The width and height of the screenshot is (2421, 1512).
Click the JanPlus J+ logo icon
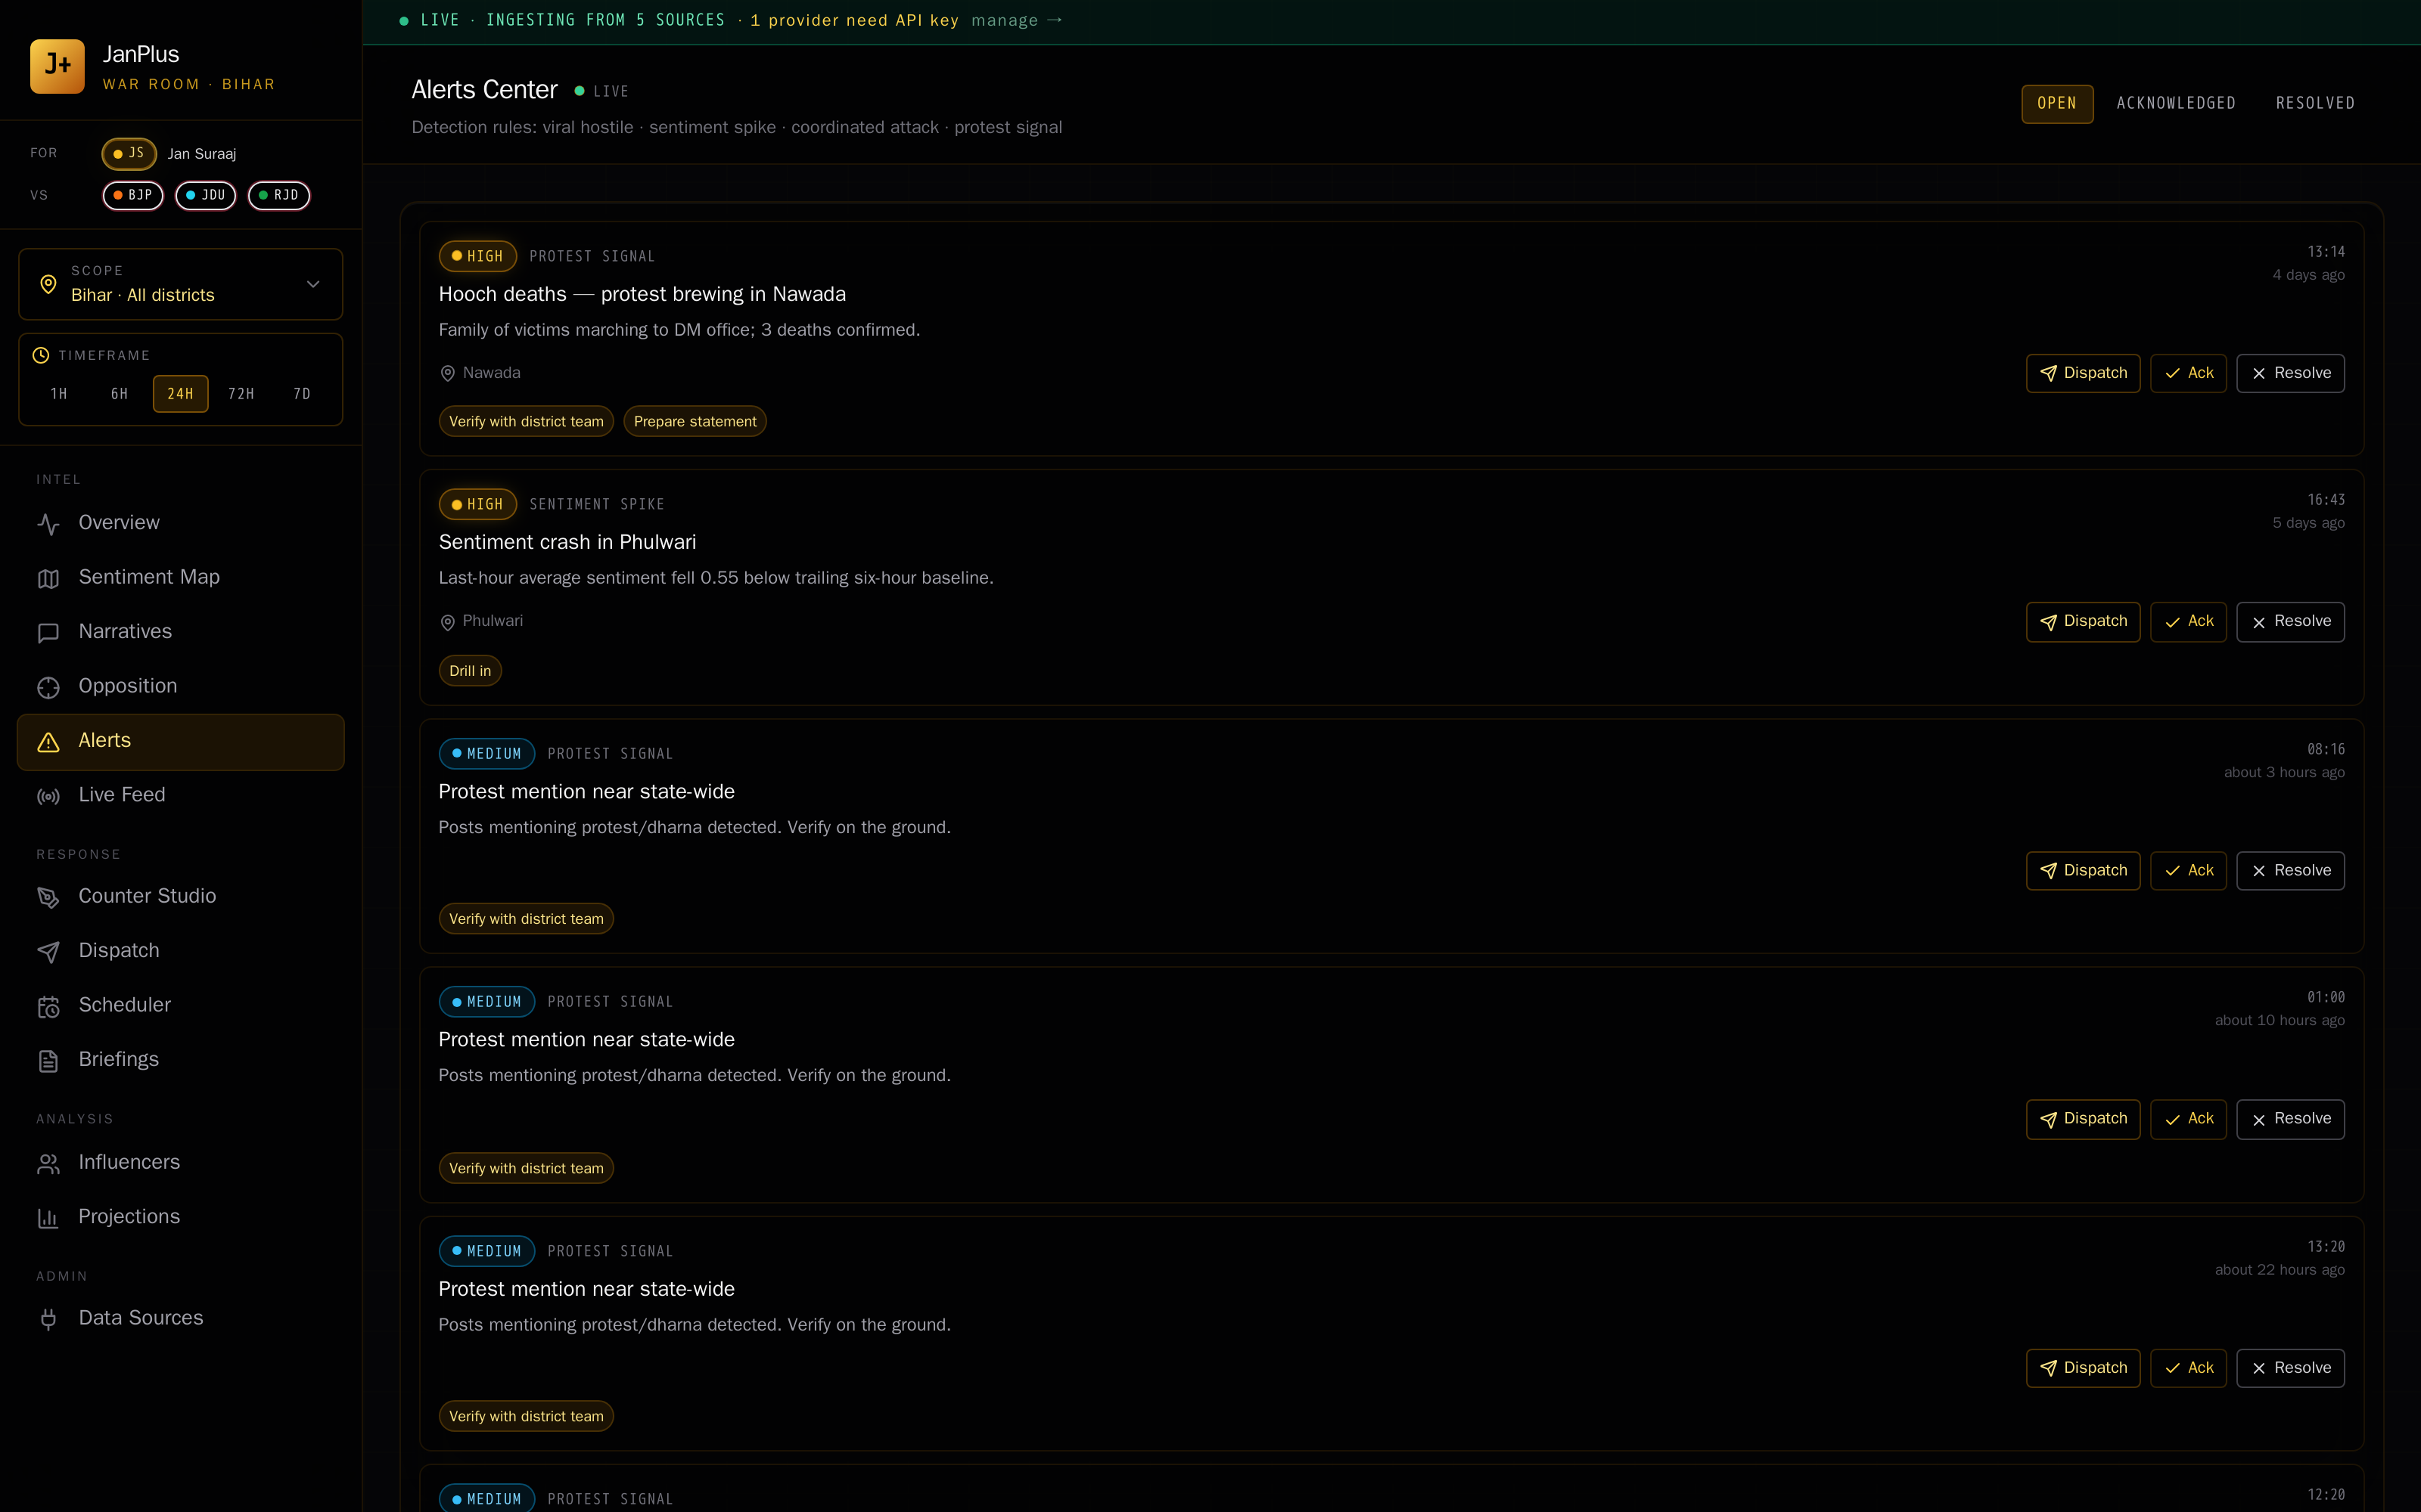(x=57, y=66)
